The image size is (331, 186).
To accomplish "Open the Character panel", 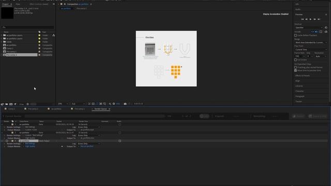I will (299, 91).
